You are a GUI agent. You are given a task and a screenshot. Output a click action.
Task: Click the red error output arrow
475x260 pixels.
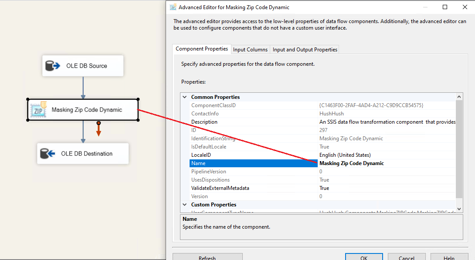[x=98, y=129]
